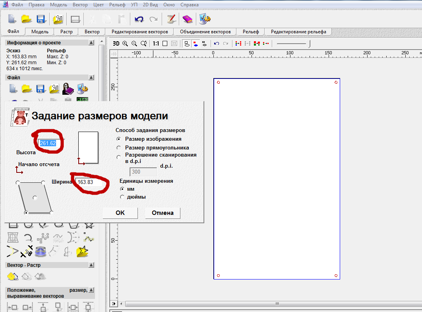Open the УП menu
422x312 pixels.
(134, 5)
